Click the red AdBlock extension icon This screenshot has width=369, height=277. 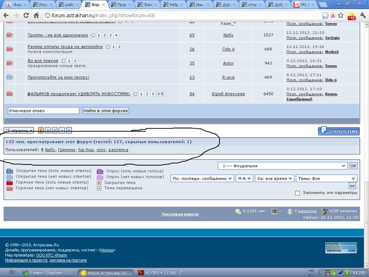tap(349, 16)
